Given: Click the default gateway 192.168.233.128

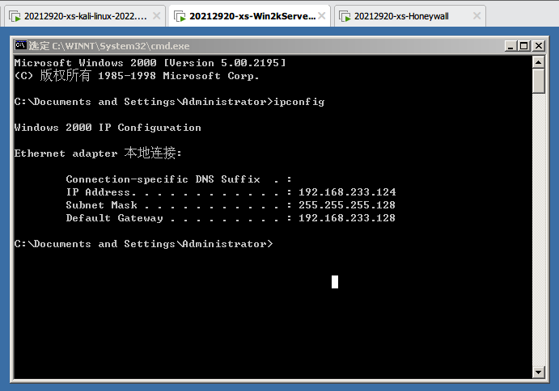Looking at the screenshot, I should click(x=347, y=218).
